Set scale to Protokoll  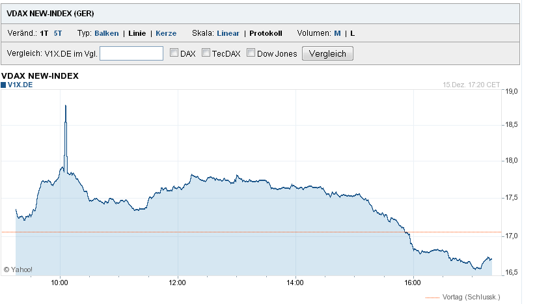click(x=266, y=33)
